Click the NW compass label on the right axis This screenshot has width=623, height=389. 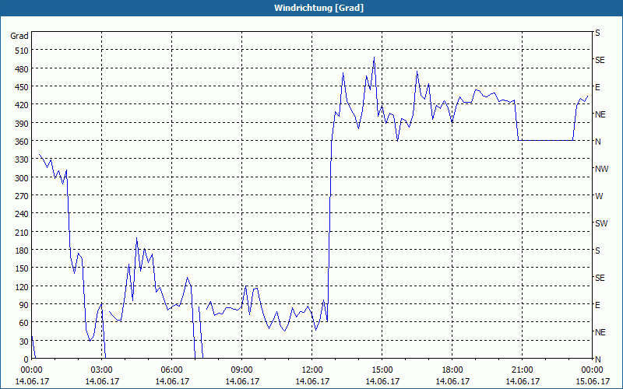pos(601,169)
